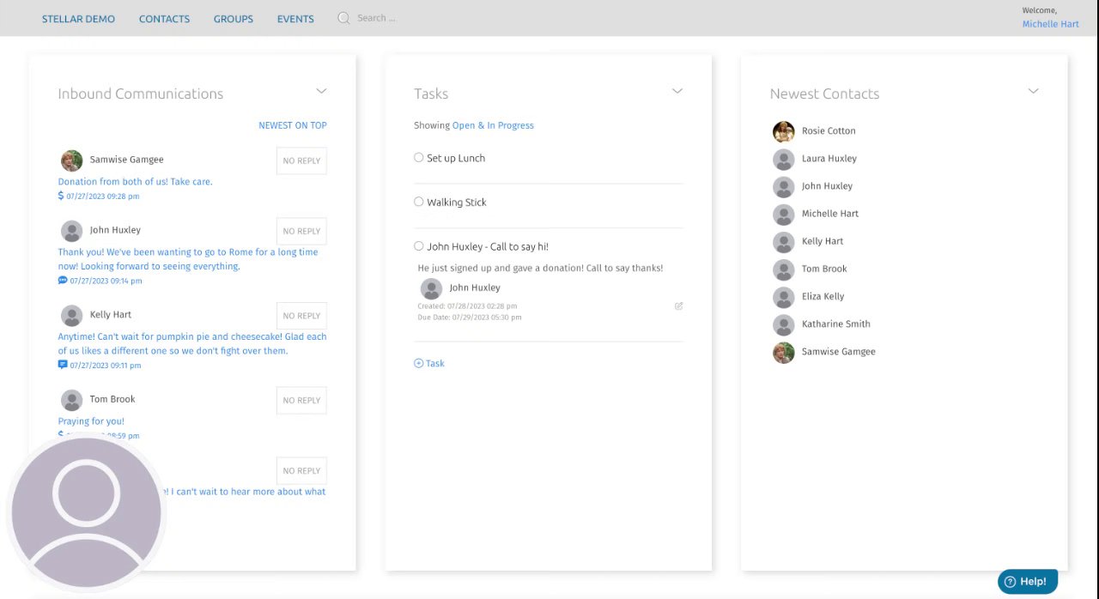
Task: Click the Newest On Top sort link
Action: [x=293, y=125]
